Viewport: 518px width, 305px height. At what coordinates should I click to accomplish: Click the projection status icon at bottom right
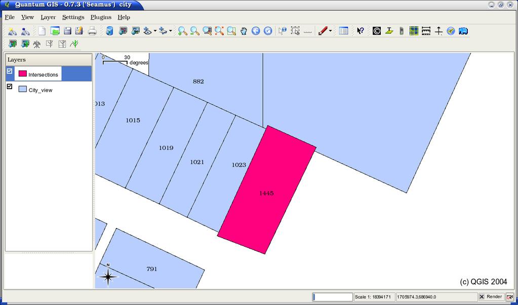(509, 297)
